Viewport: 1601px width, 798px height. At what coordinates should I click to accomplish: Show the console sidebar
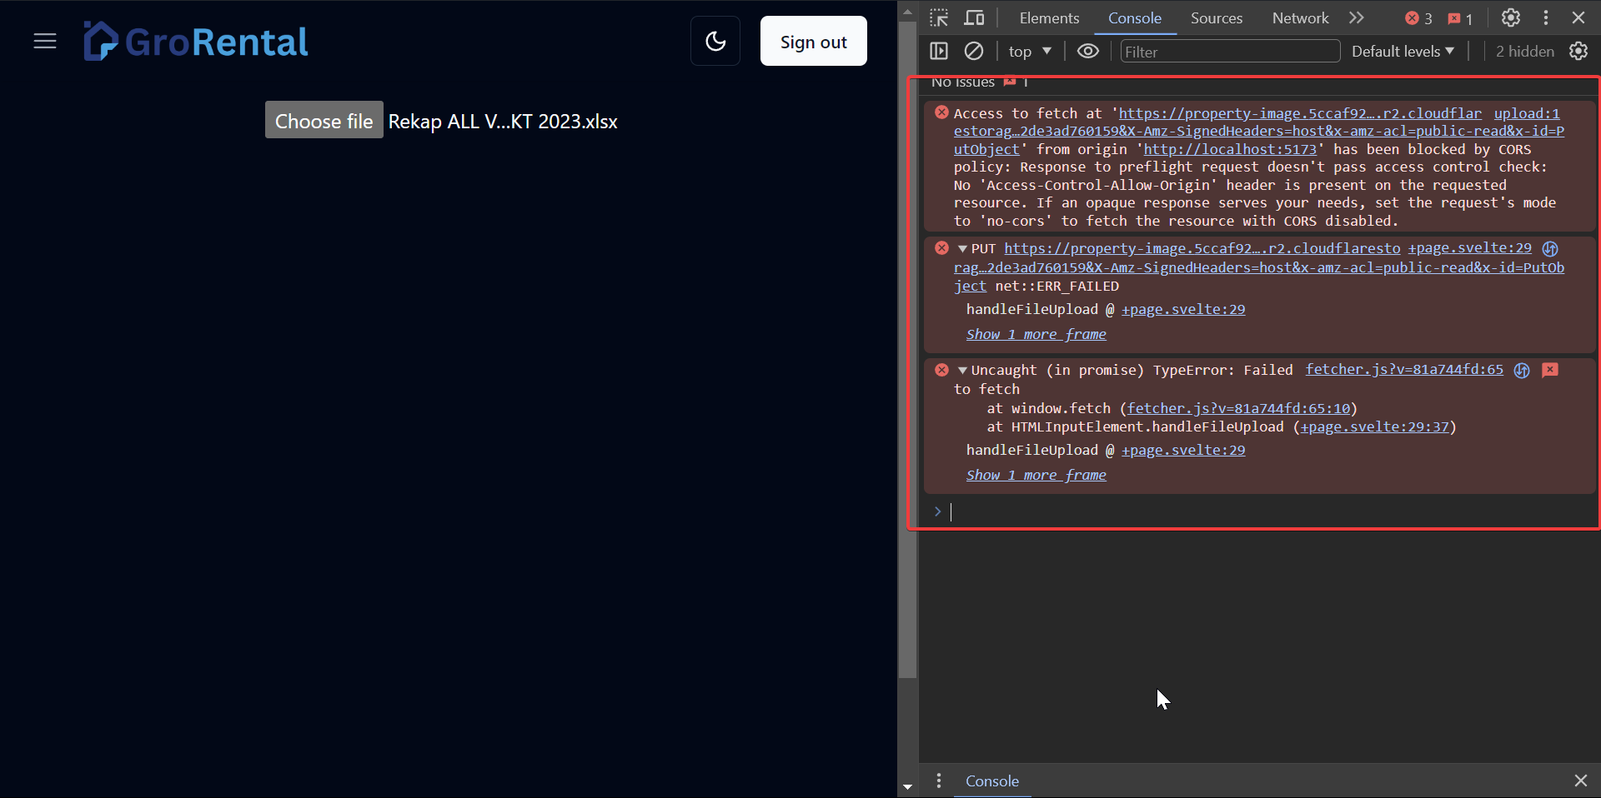(939, 51)
